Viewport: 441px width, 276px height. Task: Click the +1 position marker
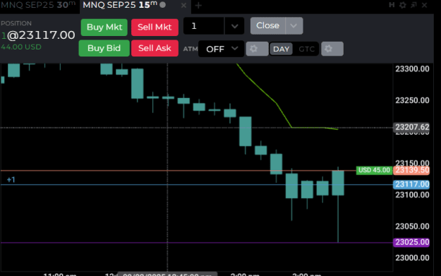(x=11, y=180)
